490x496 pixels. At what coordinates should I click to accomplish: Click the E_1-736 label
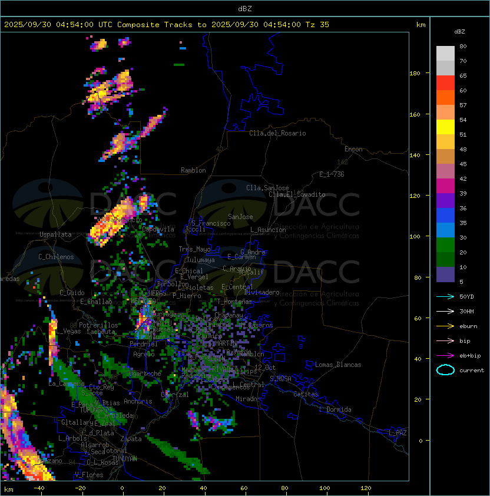click(332, 174)
